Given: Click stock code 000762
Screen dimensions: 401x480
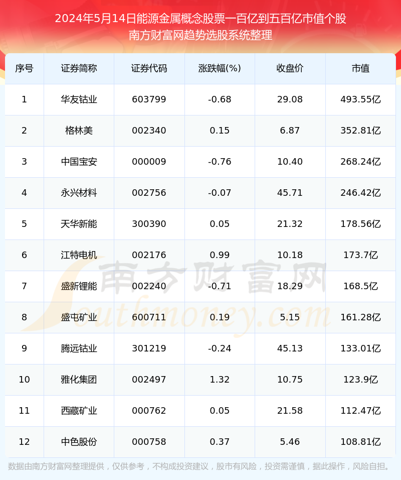Looking at the screenshot, I should click(149, 411).
